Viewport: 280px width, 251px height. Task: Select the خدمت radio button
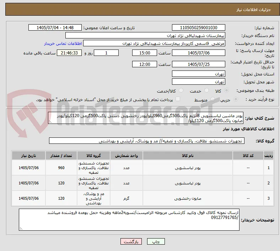(x=206, y=90)
